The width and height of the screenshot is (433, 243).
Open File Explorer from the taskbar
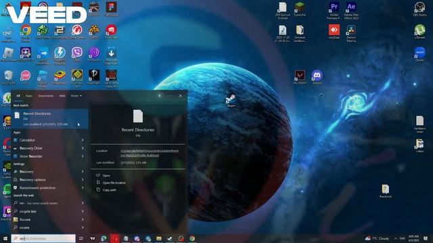point(159,238)
